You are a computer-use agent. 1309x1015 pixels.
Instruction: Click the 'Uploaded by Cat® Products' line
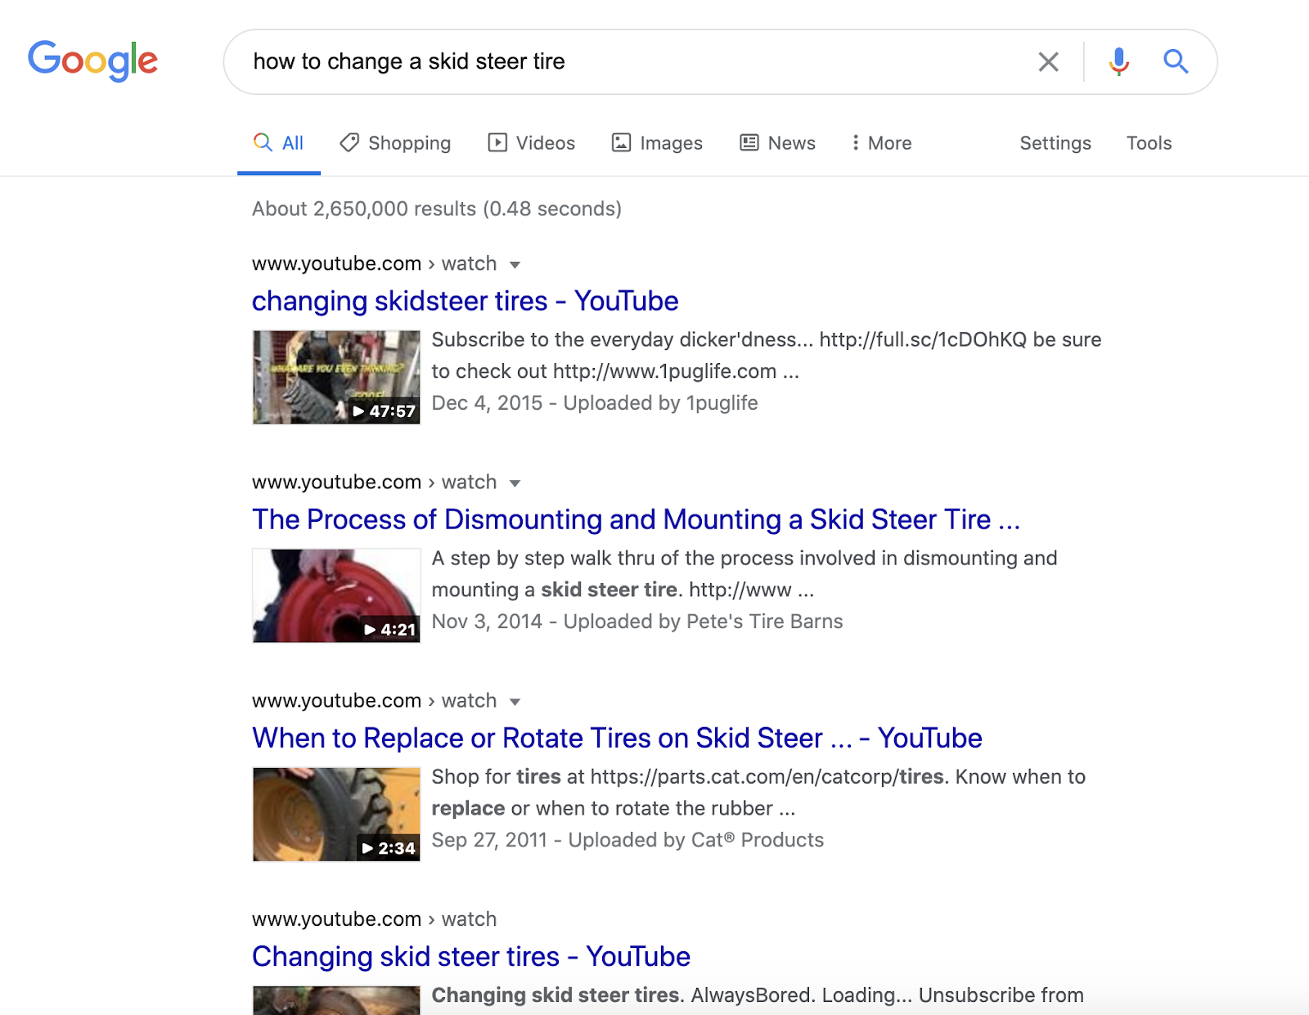[x=628, y=840]
